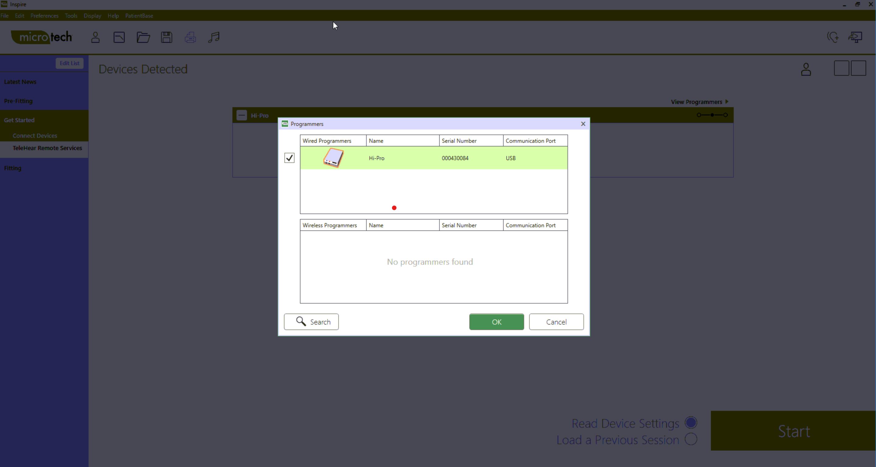Click the right ear square box
Screen dimensions: 876x467
click(858, 68)
